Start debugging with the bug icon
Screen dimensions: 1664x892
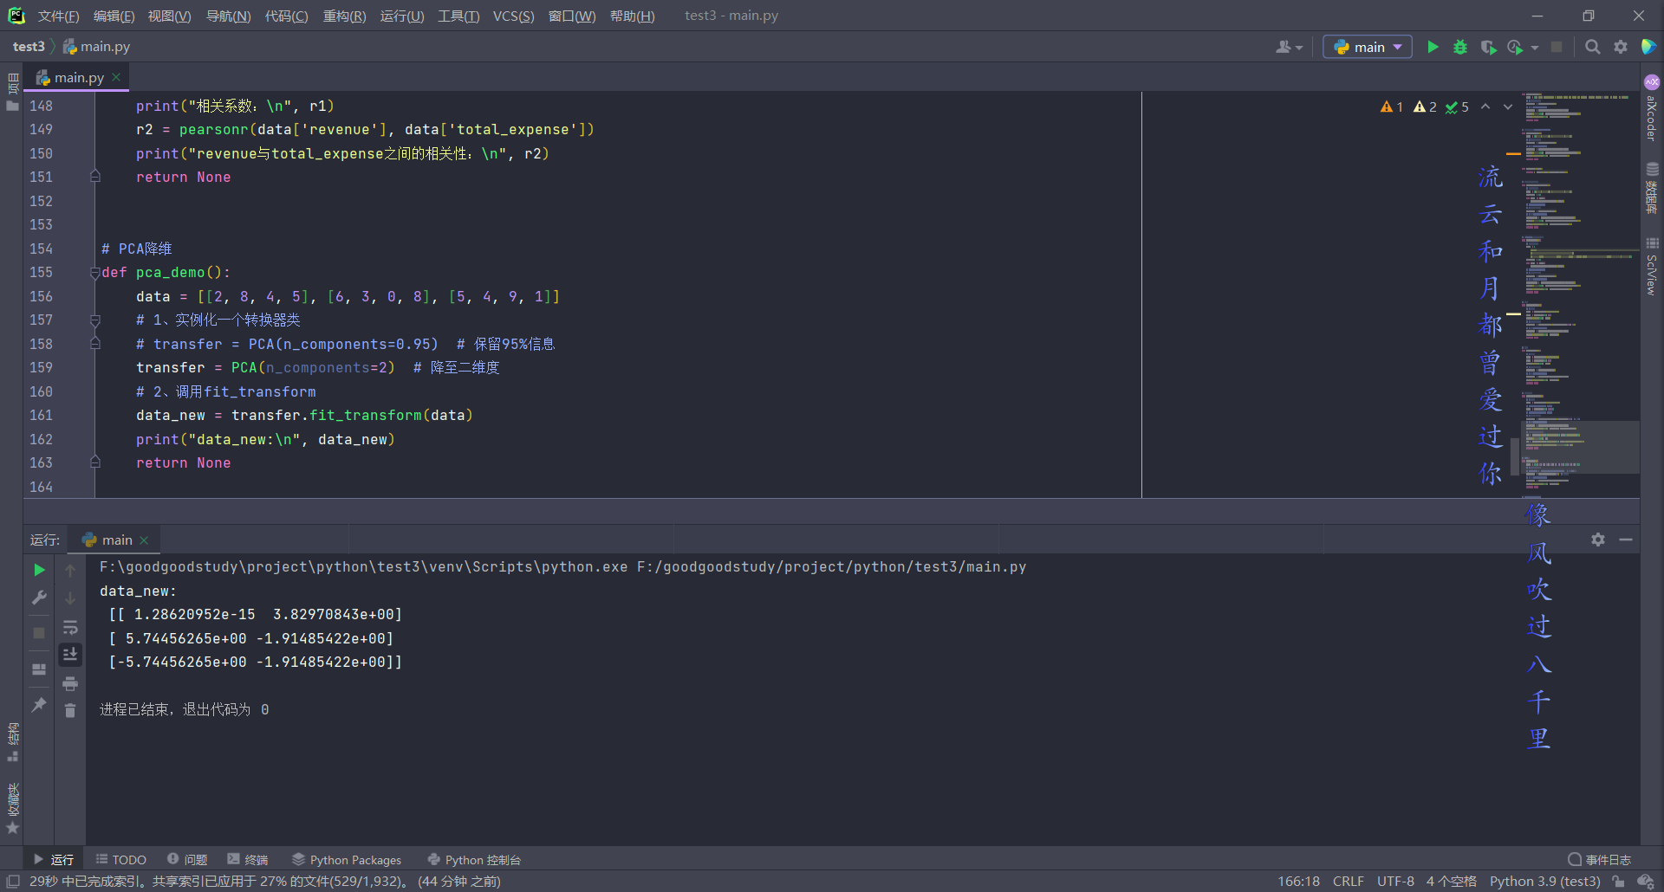click(x=1460, y=47)
